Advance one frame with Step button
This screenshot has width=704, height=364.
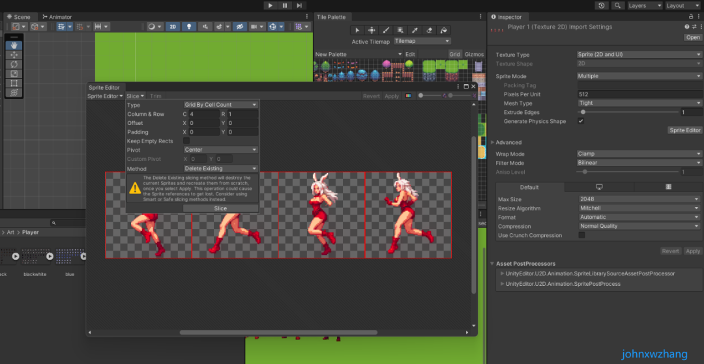(299, 5)
